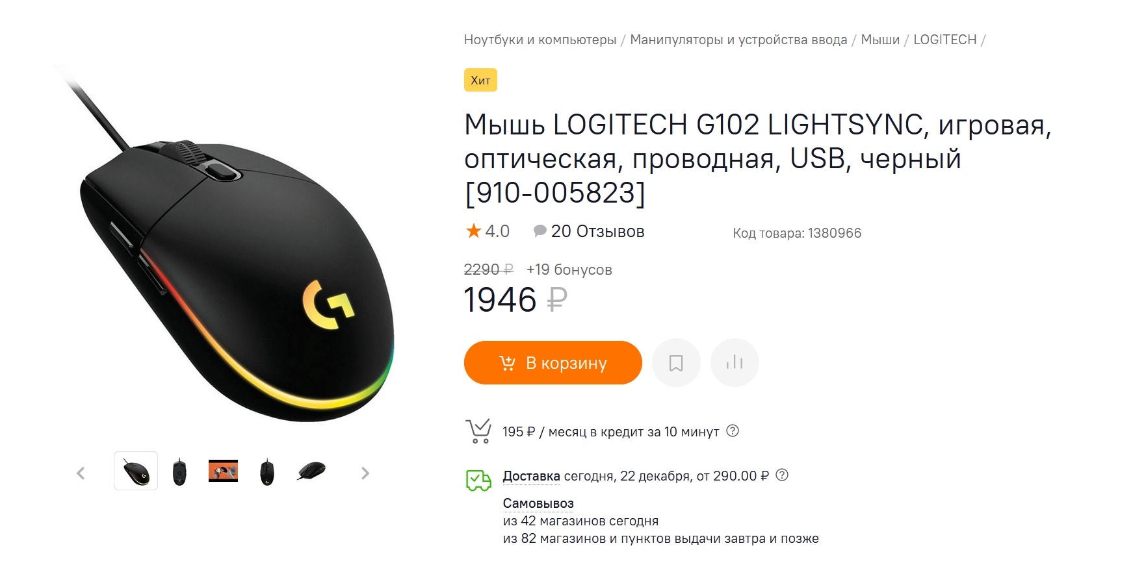Open the "20 Отзывов" reviews link
The image size is (1133, 576).
(x=597, y=232)
